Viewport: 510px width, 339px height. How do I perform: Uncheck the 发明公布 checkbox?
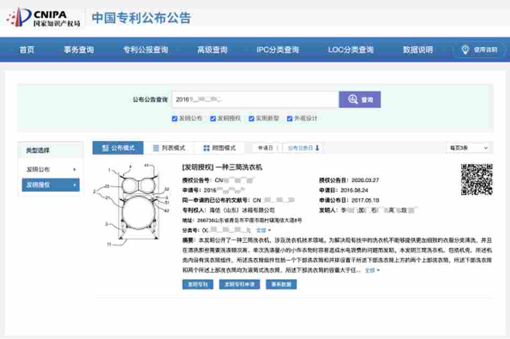(x=175, y=119)
